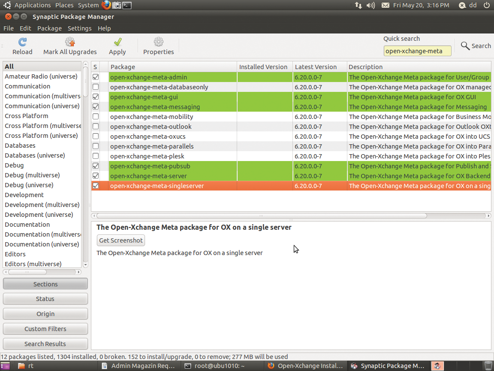
Task: Click the Mark All Upgrades icon
Action: (70, 42)
